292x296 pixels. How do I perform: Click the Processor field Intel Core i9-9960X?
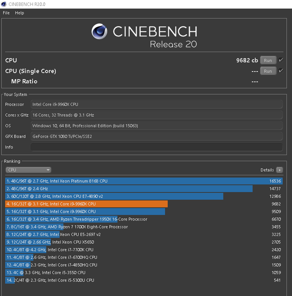tap(157, 104)
